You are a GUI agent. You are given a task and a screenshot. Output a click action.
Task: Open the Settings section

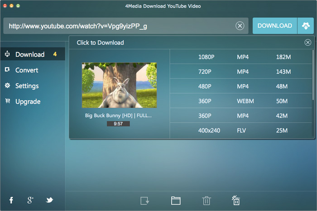click(x=27, y=86)
